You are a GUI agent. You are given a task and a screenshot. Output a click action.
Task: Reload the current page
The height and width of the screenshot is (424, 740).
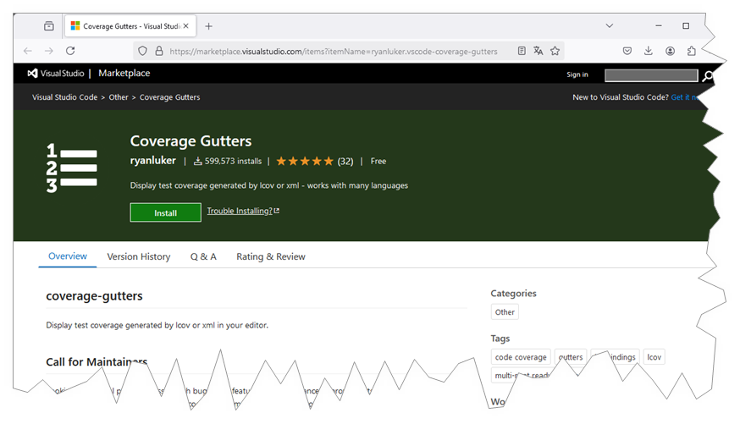(x=70, y=51)
